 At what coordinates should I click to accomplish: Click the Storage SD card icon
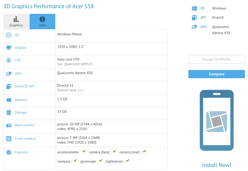tap(9, 113)
